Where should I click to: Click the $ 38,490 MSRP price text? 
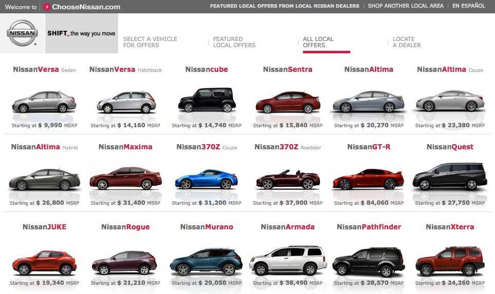301,283
